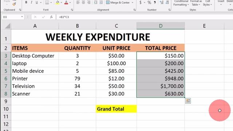Open Accounting Format dropdown arrow
Screen dimensions: 233x131
[x=145, y=3]
